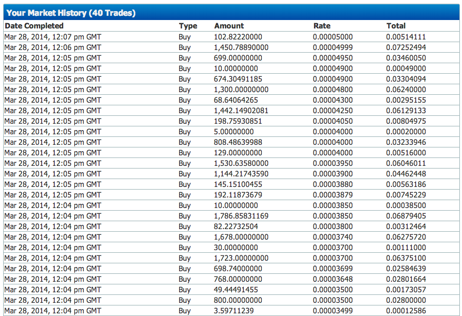Viewport: 462px width, 316px height.
Task: Click amount 1,530.63580000
Action: [x=241, y=163]
